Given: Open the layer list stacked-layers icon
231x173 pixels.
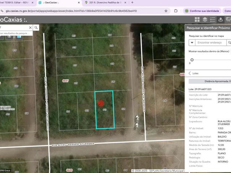Looking at the screenshot, I should [205, 19].
